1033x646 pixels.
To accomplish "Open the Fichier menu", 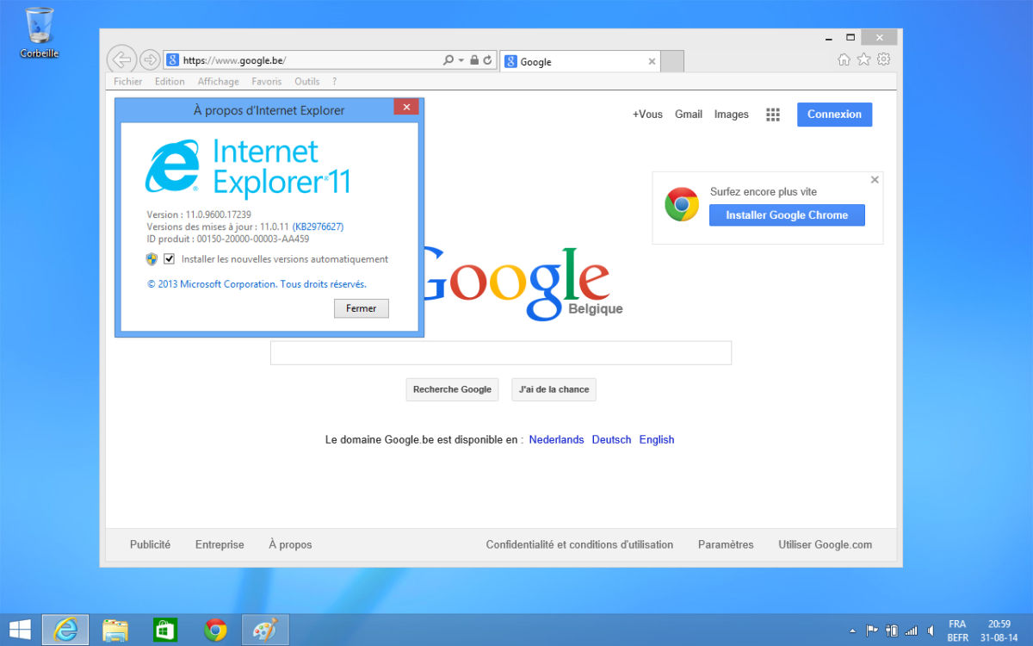I will tap(128, 82).
